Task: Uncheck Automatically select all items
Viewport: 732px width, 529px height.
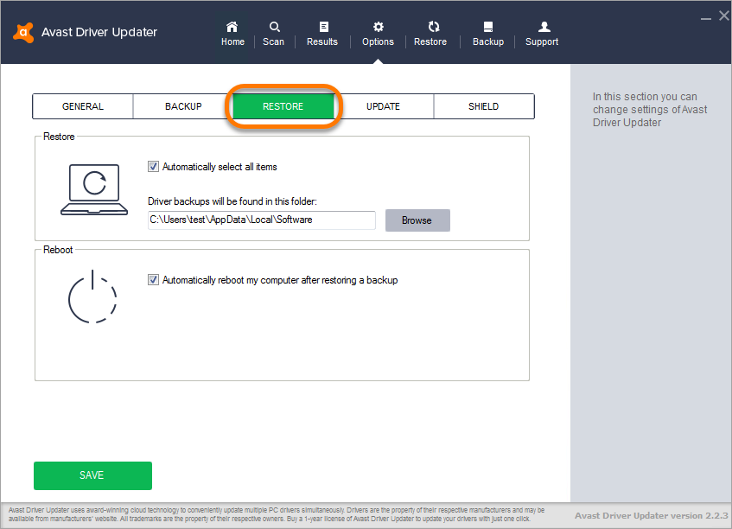Action: coord(153,167)
